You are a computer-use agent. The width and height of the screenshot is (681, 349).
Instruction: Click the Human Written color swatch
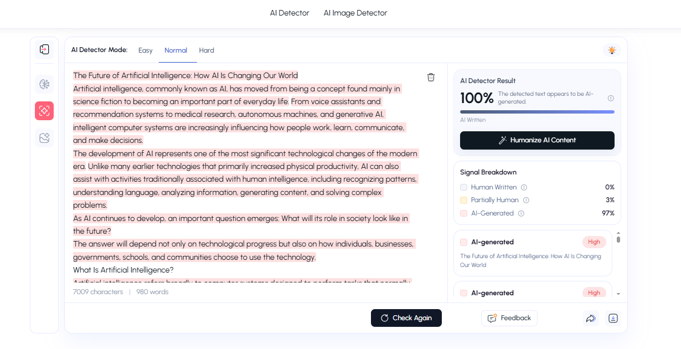pos(463,187)
